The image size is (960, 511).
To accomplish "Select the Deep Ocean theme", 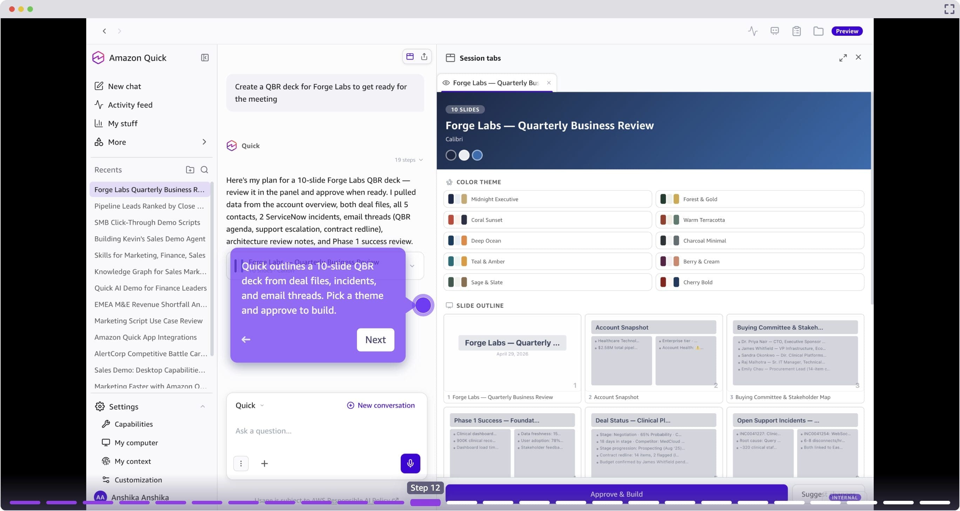I will [x=547, y=240].
